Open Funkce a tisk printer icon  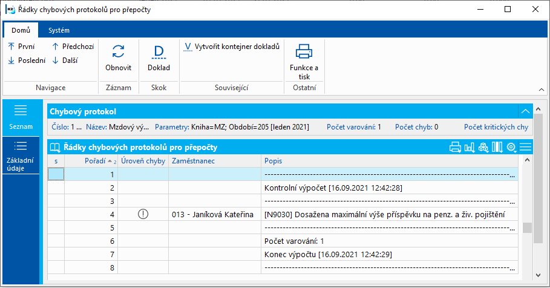tap(304, 51)
